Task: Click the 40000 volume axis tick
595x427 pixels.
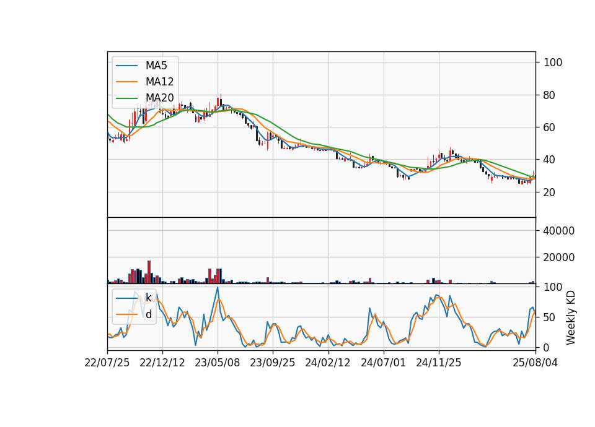Action: click(x=559, y=231)
